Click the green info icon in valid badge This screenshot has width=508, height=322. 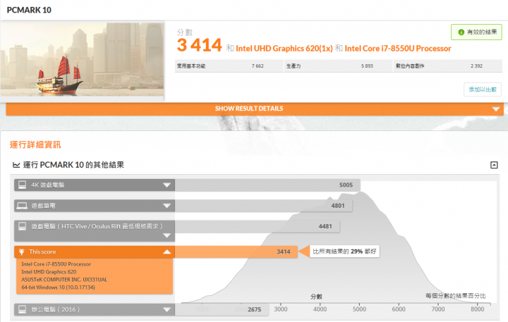click(461, 32)
